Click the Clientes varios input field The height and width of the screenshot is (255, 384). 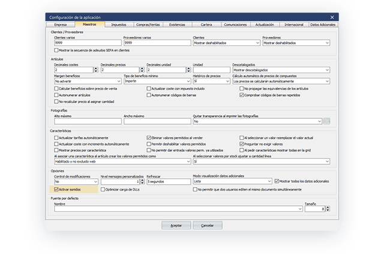[x=87, y=43]
